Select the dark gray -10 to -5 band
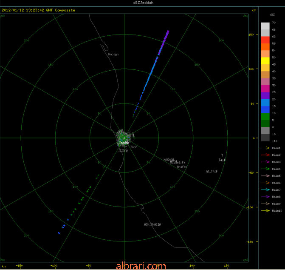The height and width of the screenshot is (270, 285). pos(265,138)
